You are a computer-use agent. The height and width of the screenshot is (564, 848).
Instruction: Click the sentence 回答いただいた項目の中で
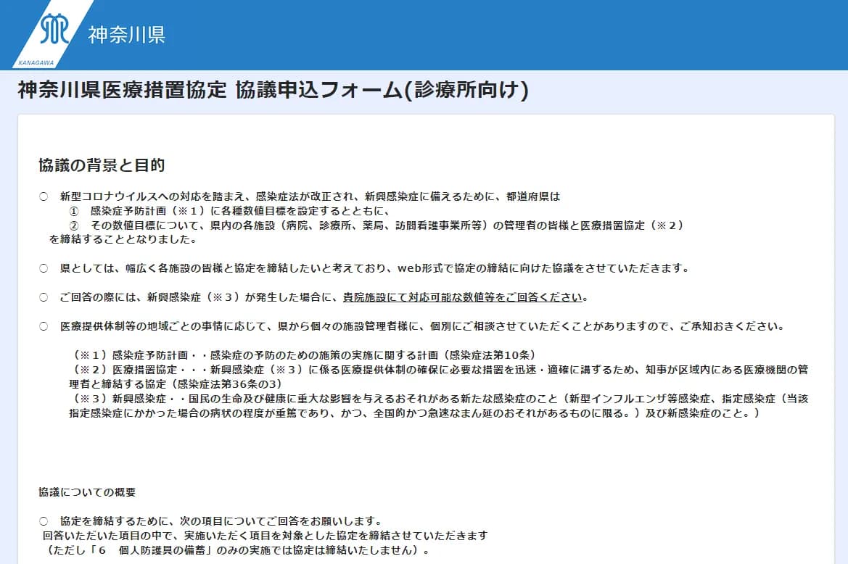coord(265,536)
